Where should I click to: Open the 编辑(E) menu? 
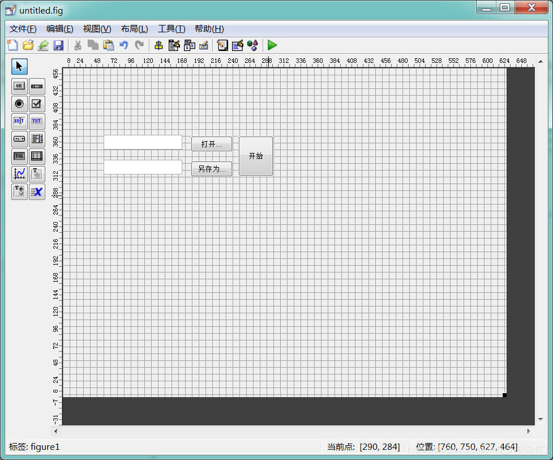click(x=59, y=29)
